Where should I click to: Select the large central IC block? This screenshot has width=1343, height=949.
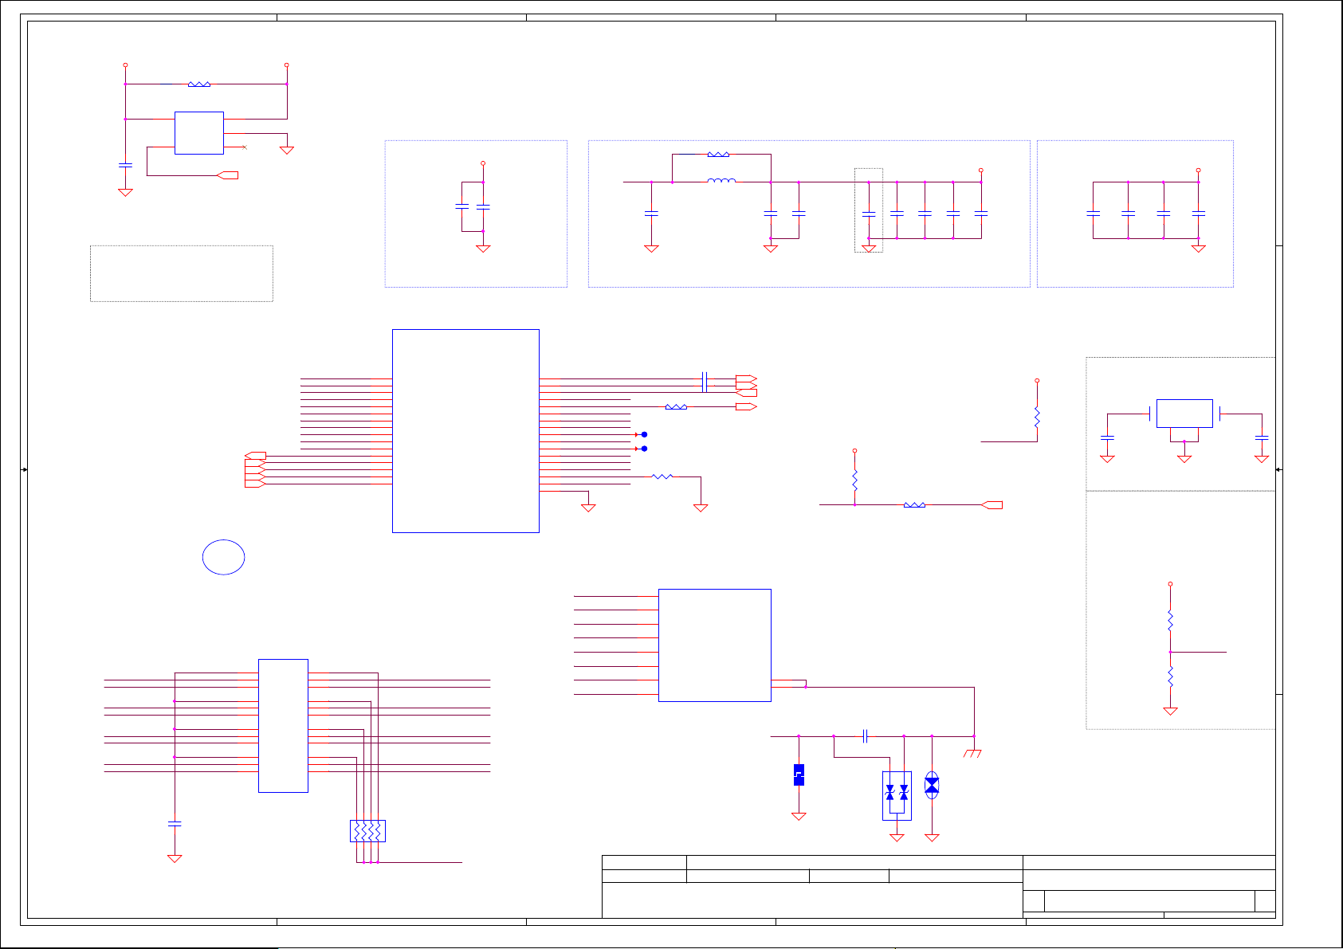(465, 430)
